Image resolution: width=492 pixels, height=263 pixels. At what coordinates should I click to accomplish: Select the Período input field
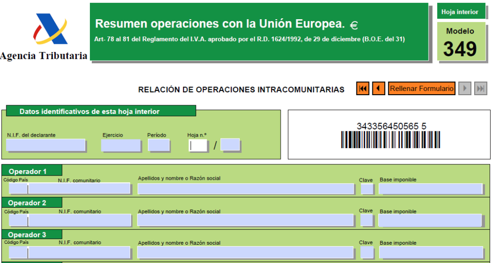159,146
